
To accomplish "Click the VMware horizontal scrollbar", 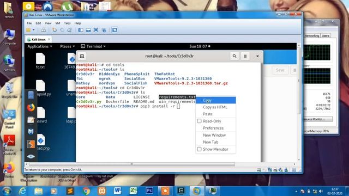I will point(131,164).
